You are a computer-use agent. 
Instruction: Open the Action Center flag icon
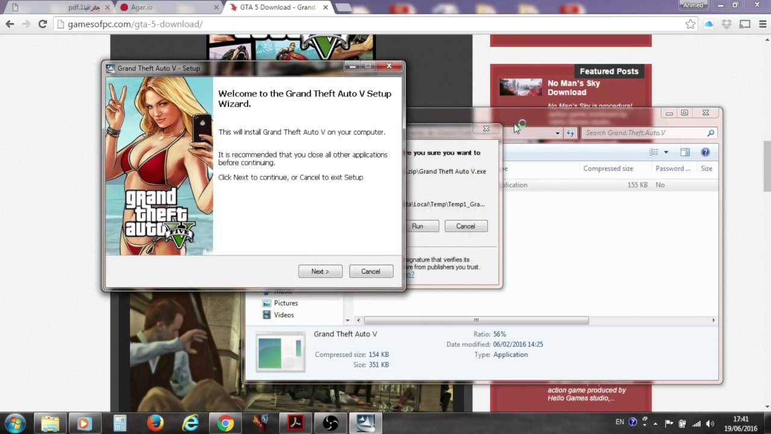(x=669, y=423)
